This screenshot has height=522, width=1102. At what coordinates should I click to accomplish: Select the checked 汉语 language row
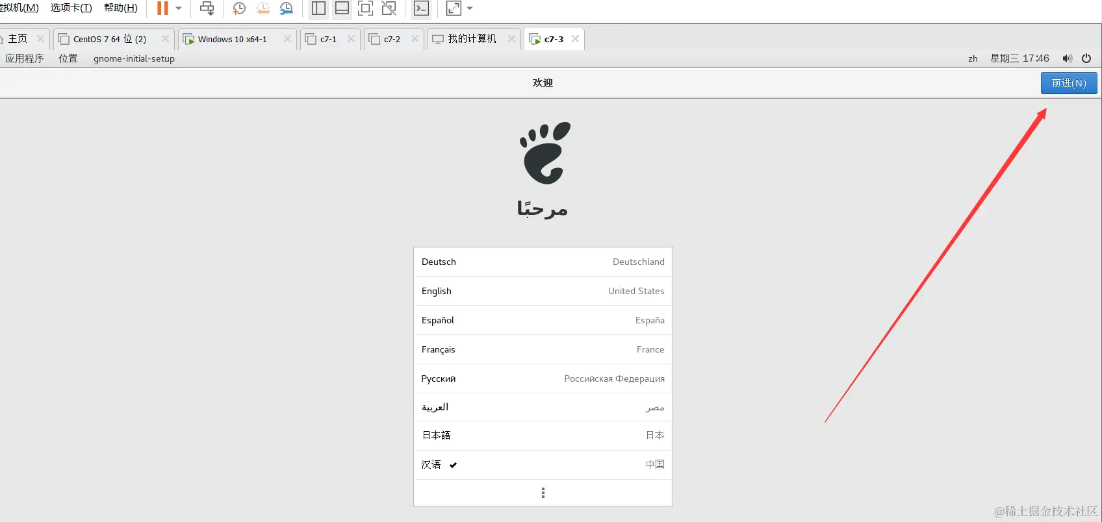[x=543, y=465]
